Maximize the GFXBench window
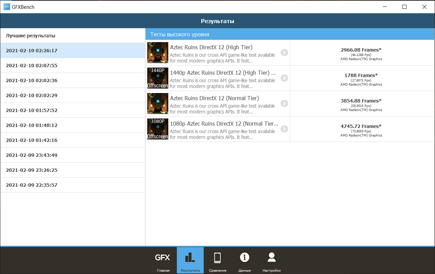The width and height of the screenshot is (435, 274). 404,7
